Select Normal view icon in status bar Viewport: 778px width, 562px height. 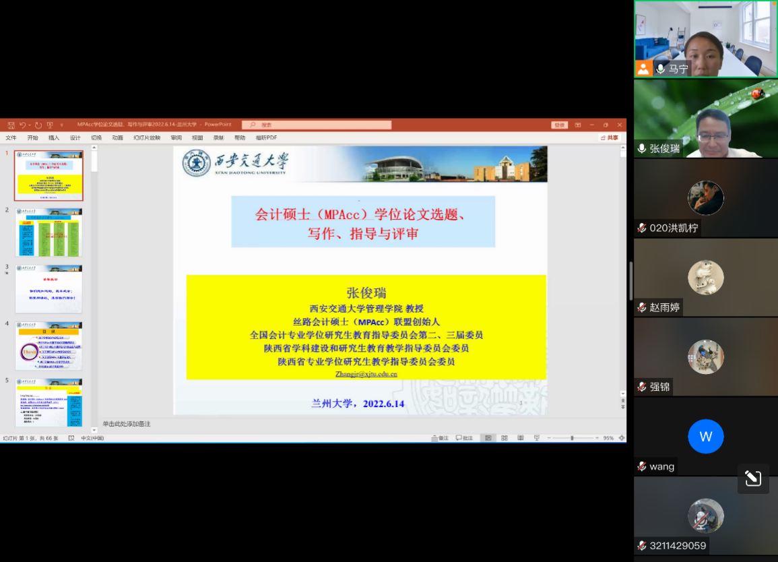(488, 438)
